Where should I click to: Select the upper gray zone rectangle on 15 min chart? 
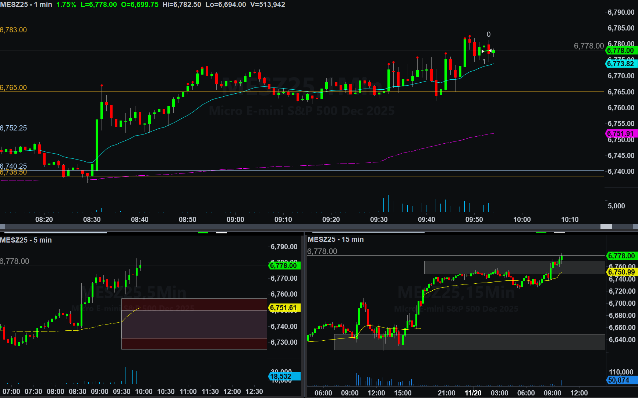(x=514, y=267)
